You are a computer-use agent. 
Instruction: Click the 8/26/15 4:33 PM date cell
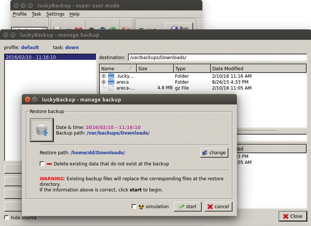(x=230, y=82)
